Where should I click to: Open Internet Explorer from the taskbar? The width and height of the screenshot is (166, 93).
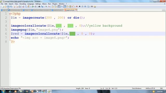pos(10,91)
